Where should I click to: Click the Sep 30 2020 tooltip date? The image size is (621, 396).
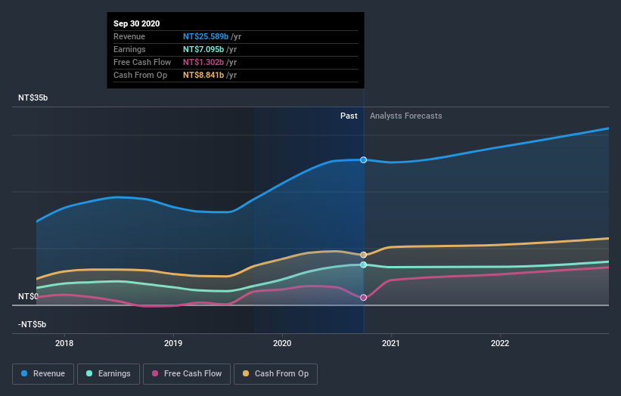click(137, 23)
